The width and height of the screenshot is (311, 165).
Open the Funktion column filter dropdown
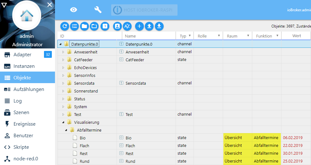pyautogui.click(x=277, y=36)
